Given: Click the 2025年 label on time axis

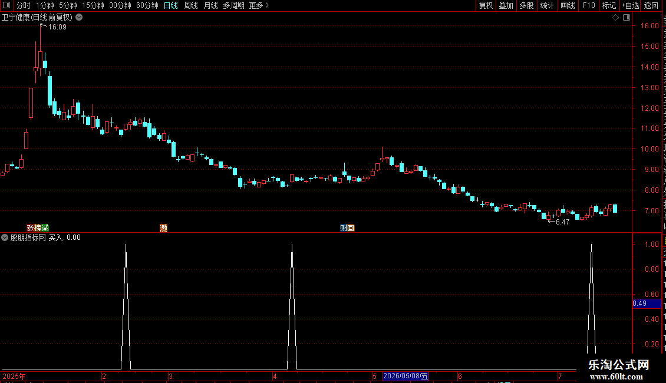Looking at the screenshot, I should pyautogui.click(x=14, y=376).
